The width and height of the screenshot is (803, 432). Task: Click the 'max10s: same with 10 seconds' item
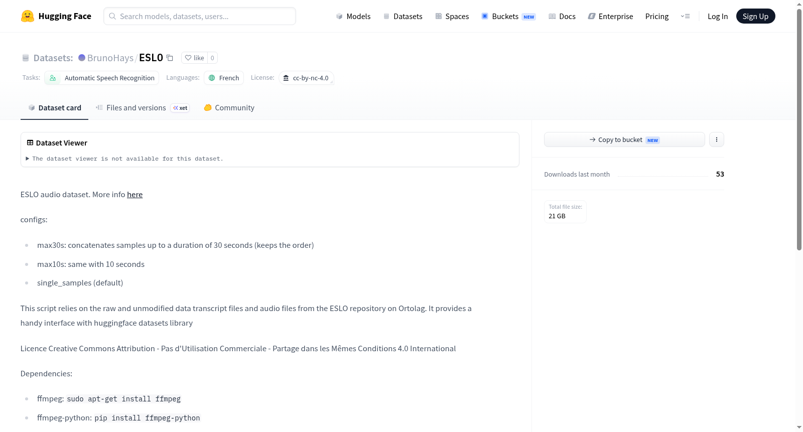point(91,264)
